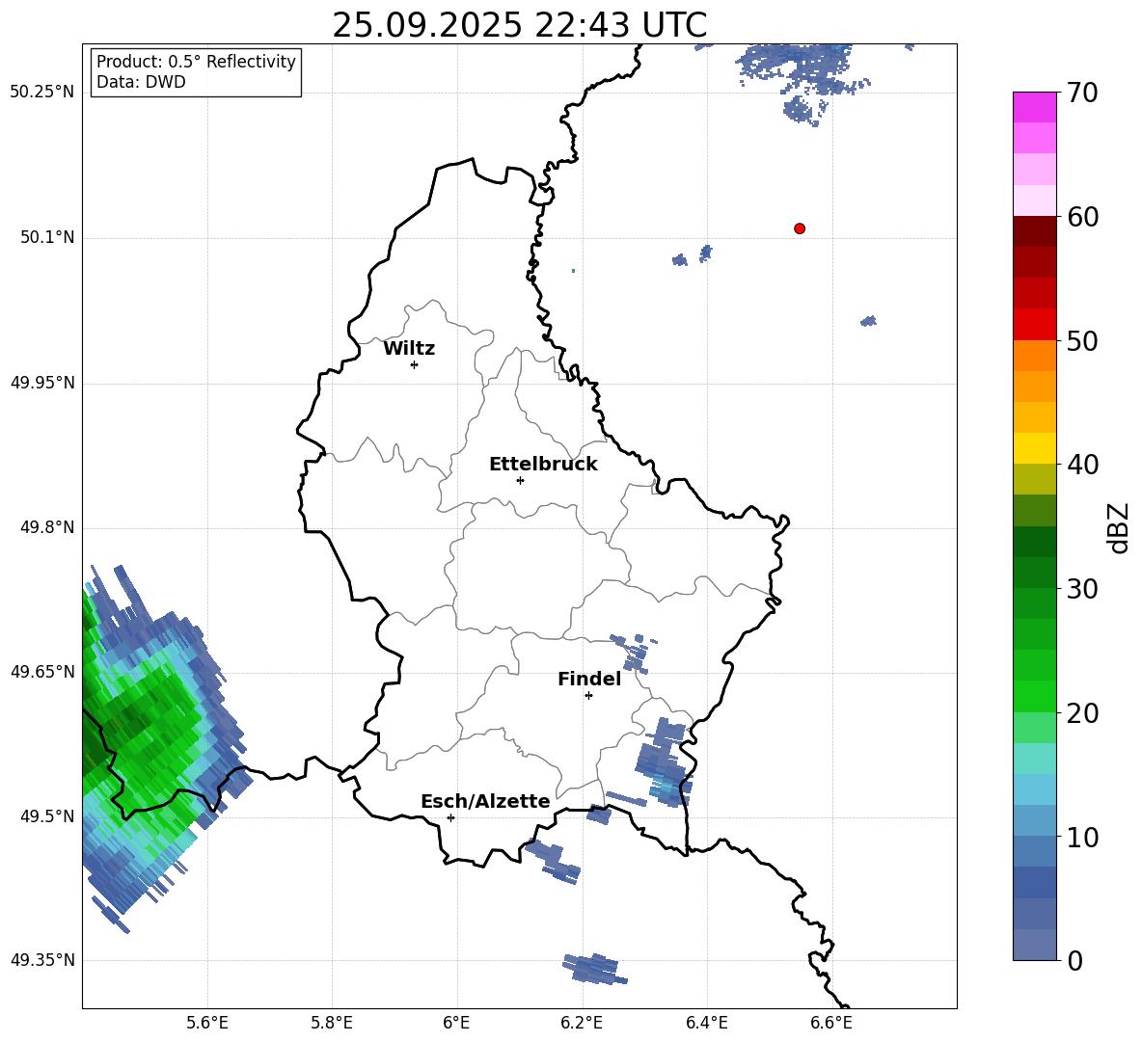The height and width of the screenshot is (1042, 1142).
Task: Click the red station marker dot
Action: click(x=800, y=228)
